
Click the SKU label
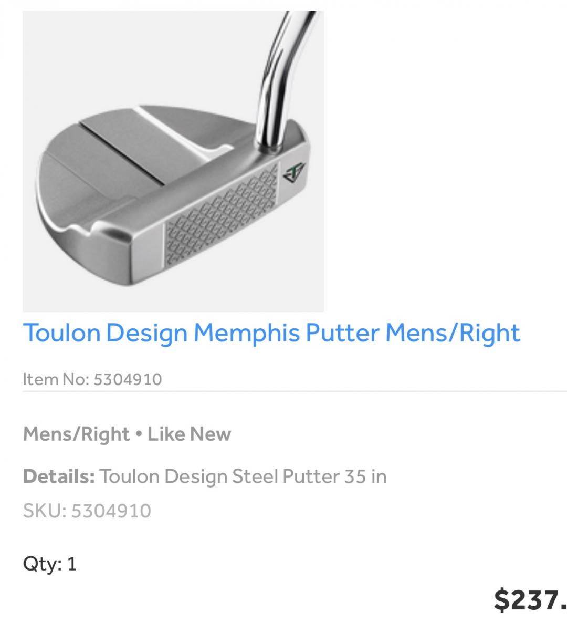(44, 511)
